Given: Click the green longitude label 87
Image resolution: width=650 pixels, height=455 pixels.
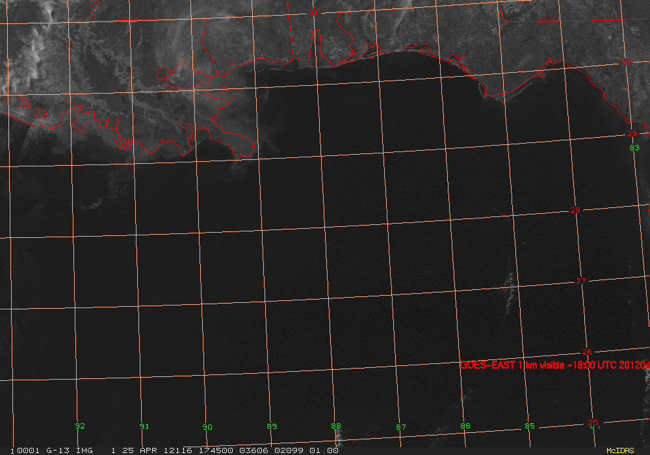Looking at the screenshot, I should pos(401,427).
